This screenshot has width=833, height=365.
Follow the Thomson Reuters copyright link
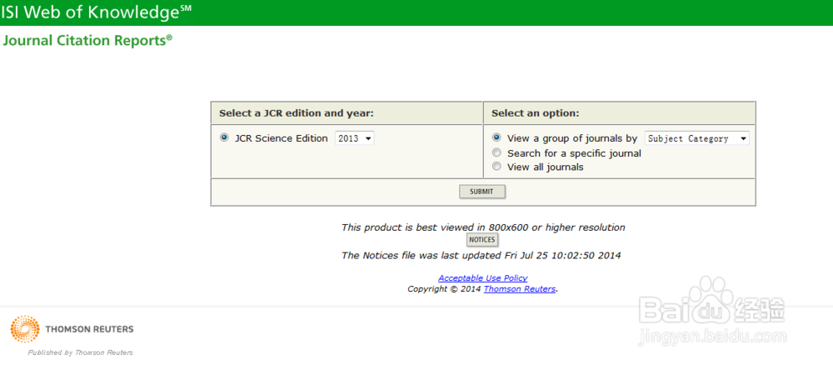pos(520,289)
